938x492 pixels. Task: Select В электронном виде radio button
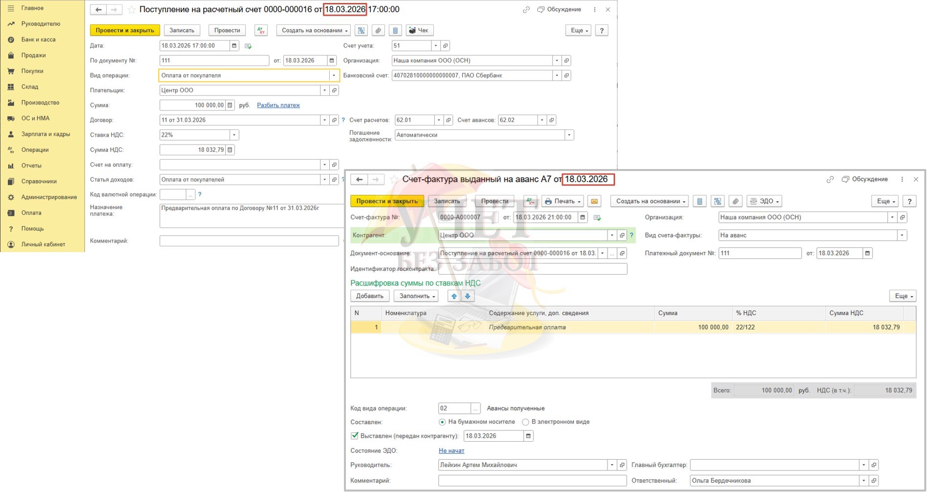coord(526,422)
